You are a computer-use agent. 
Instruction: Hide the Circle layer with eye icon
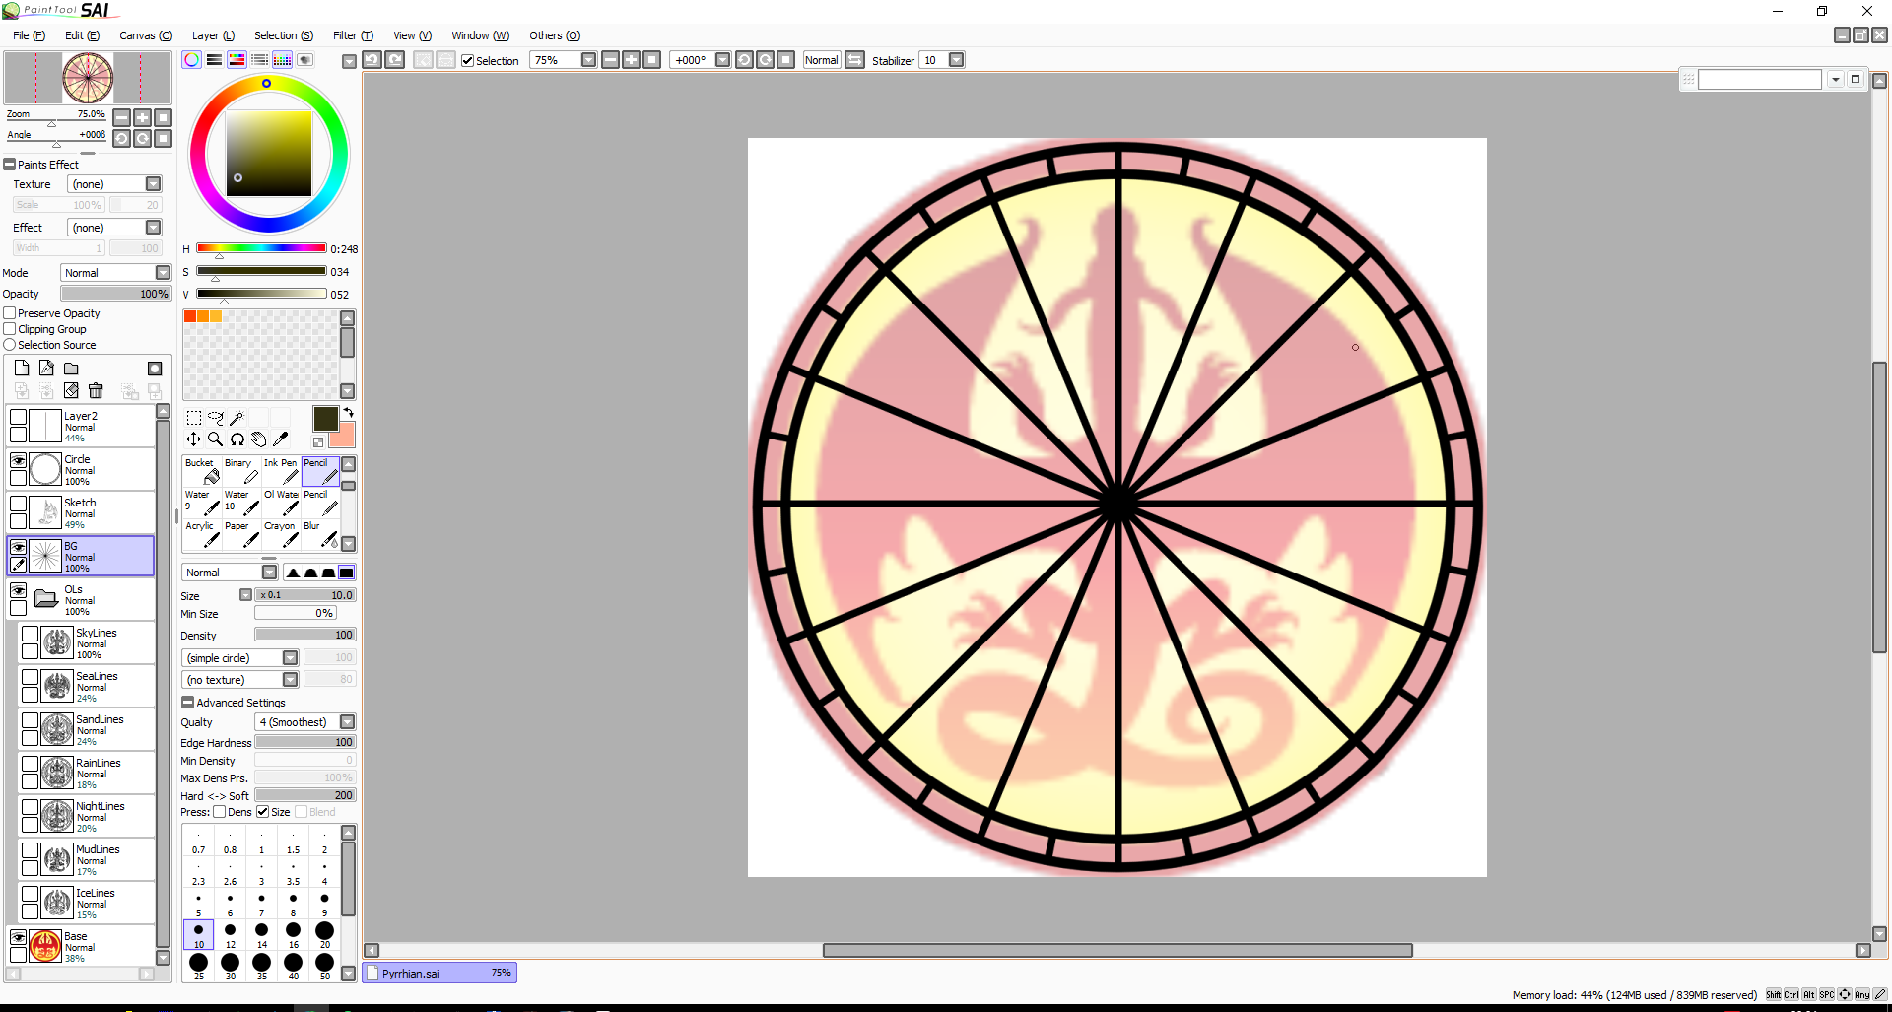click(x=18, y=460)
